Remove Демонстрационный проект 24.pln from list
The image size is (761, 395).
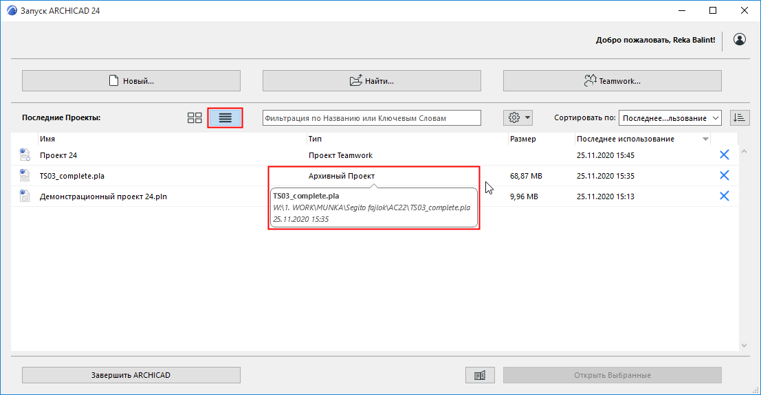click(724, 196)
